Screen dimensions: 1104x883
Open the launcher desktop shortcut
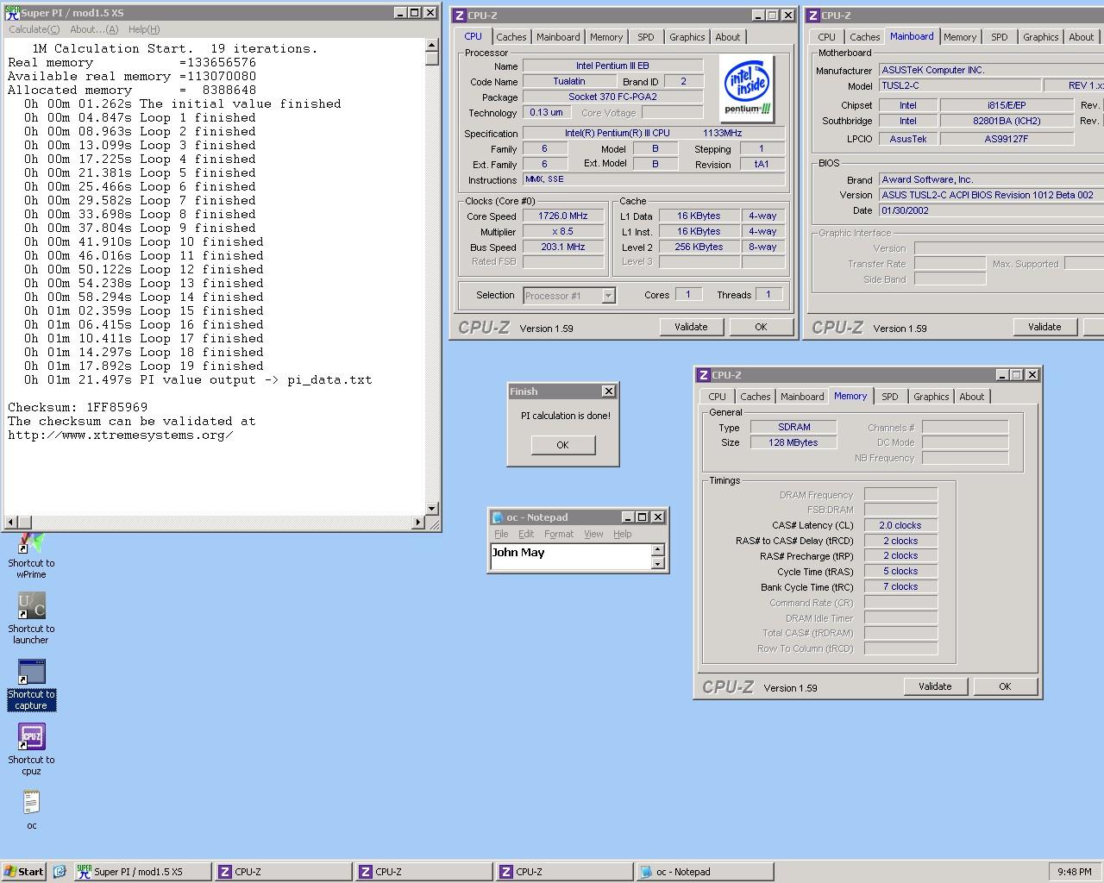[x=31, y=618]
